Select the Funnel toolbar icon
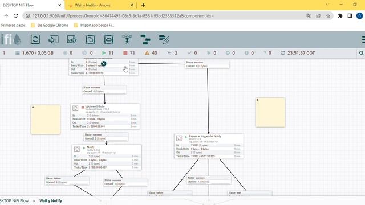This screenshot has width=365, height=205. point(127,39)
